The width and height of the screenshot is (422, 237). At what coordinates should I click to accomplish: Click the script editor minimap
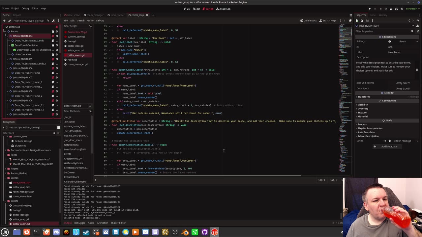(346, 99)
